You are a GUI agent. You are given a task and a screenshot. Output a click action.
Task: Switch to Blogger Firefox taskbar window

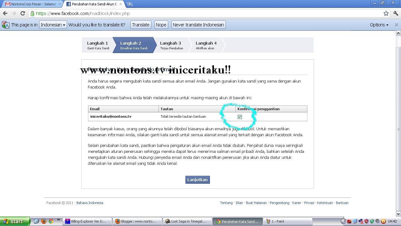(137, 221)
